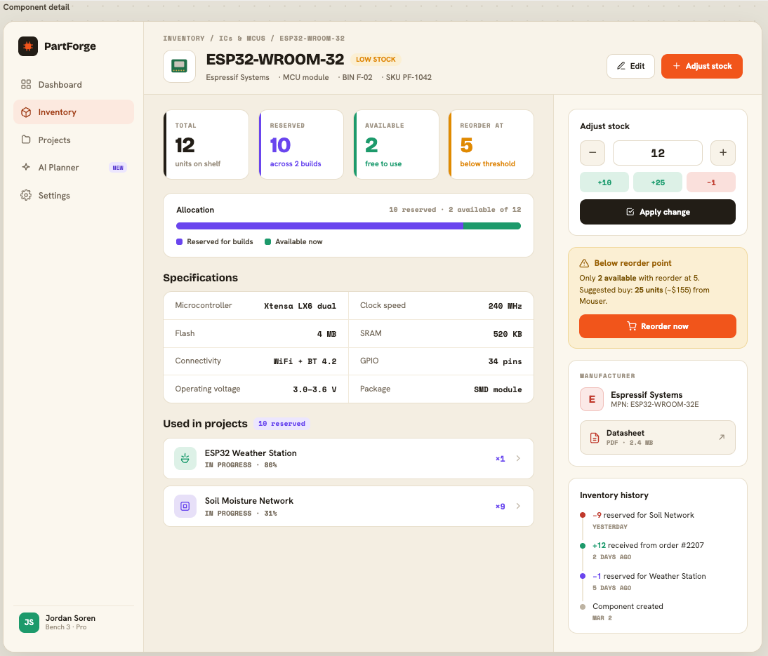Viewport: 768px width, 656px height.
Task: Apply the stock change
Action: (x=657, y=212)
